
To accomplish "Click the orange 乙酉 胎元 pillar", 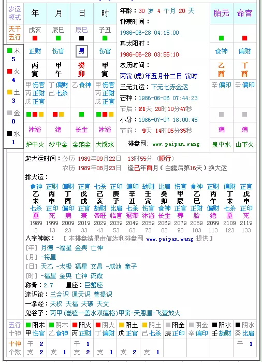I will [221, 69].
